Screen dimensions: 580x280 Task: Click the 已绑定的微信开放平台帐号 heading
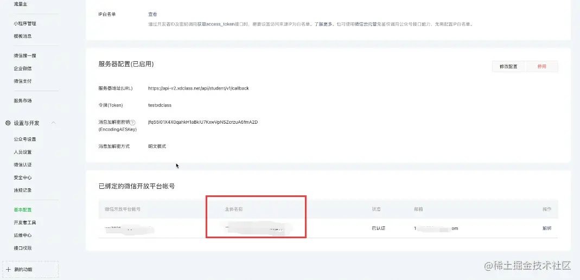coord(137,186)
